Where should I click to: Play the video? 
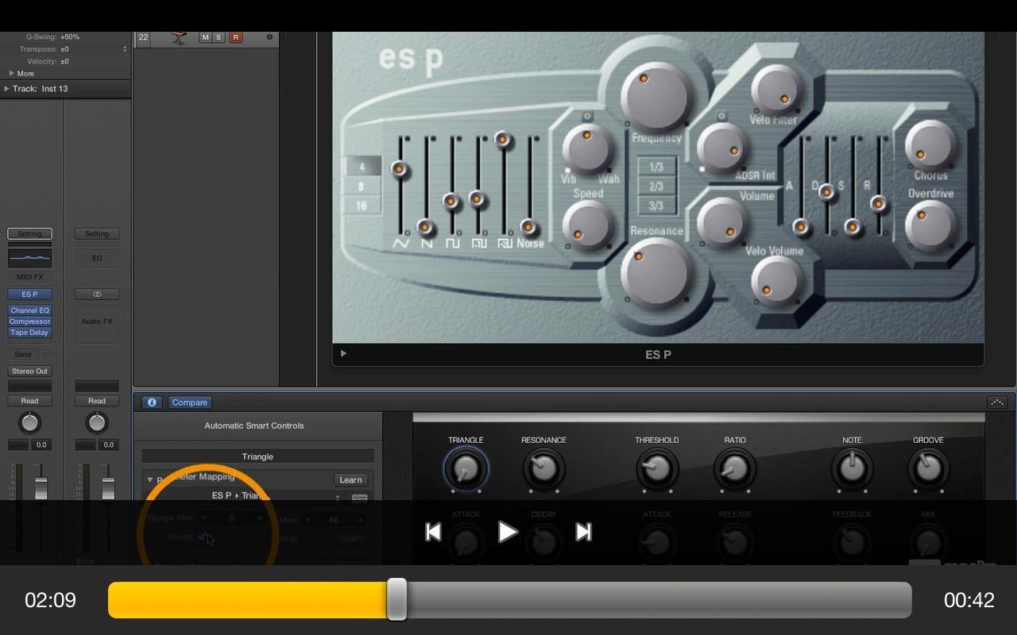point(507,532)
